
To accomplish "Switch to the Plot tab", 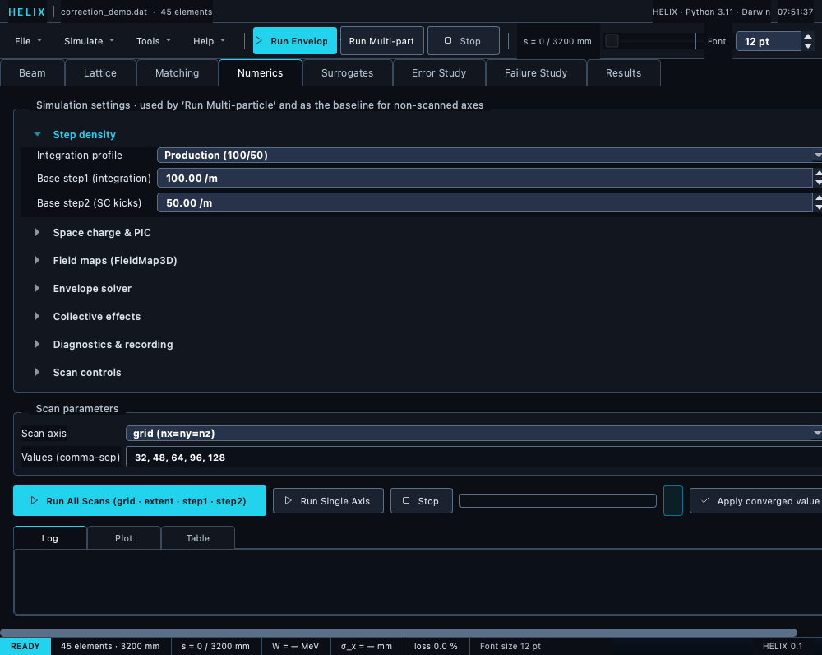I will pos(124,538).
